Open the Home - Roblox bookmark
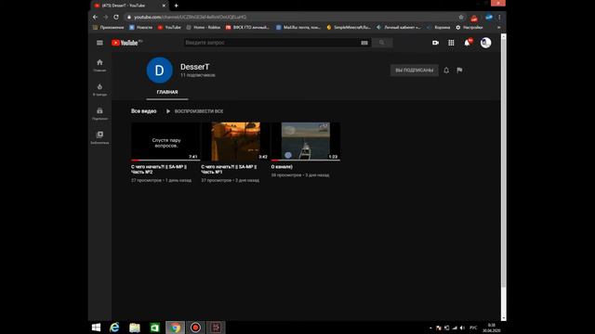This screenshot has height=334, width=595. pyautogui.click(x=204, y=27)
